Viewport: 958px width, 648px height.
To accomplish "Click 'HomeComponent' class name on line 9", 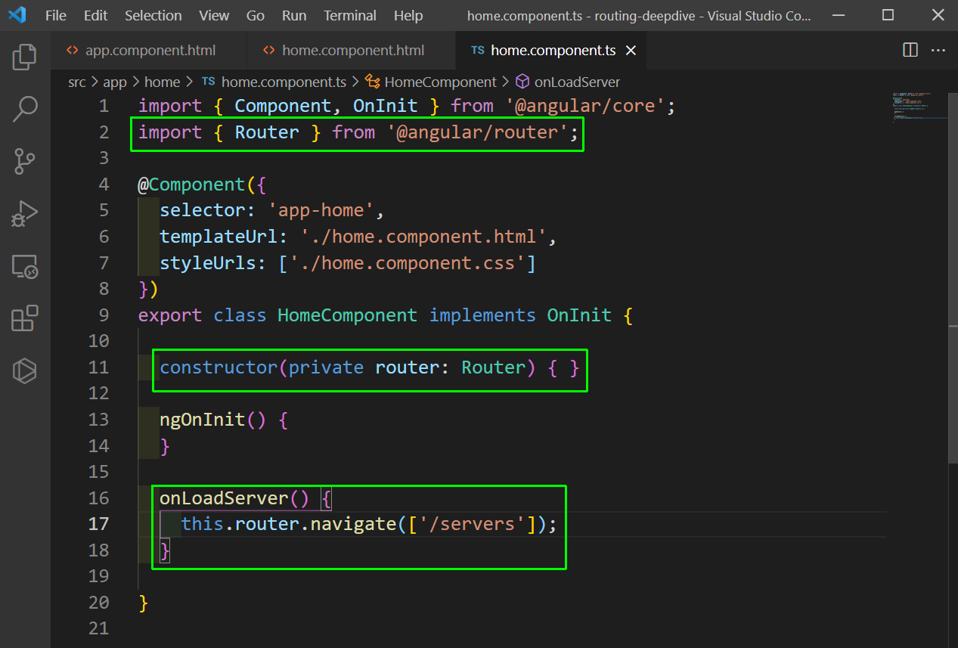I will pos(347,315).
